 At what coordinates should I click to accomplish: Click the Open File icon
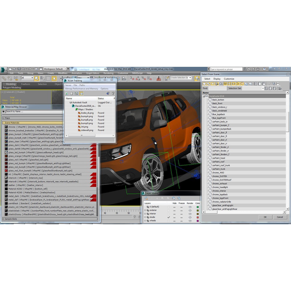[x=15, y=69]
